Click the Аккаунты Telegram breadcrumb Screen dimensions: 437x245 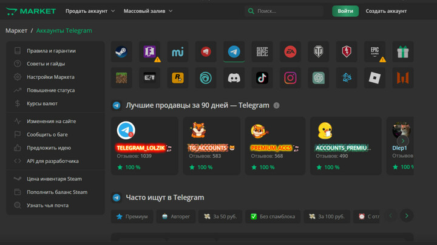pos(64,31)
